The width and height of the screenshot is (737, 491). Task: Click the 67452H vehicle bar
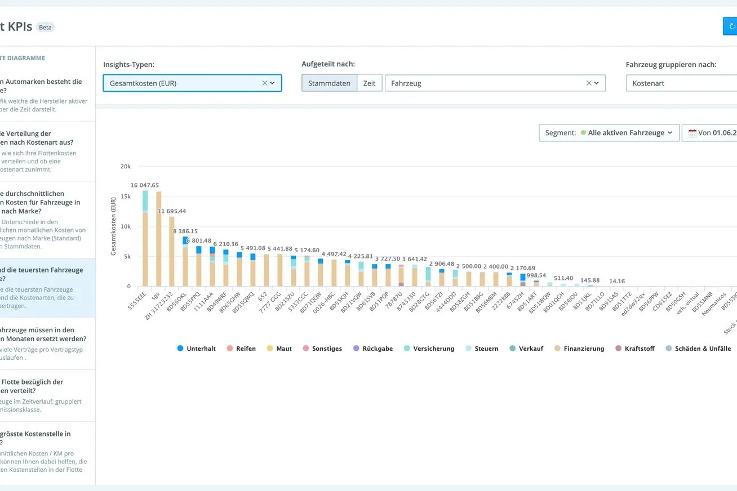point(523,280)
